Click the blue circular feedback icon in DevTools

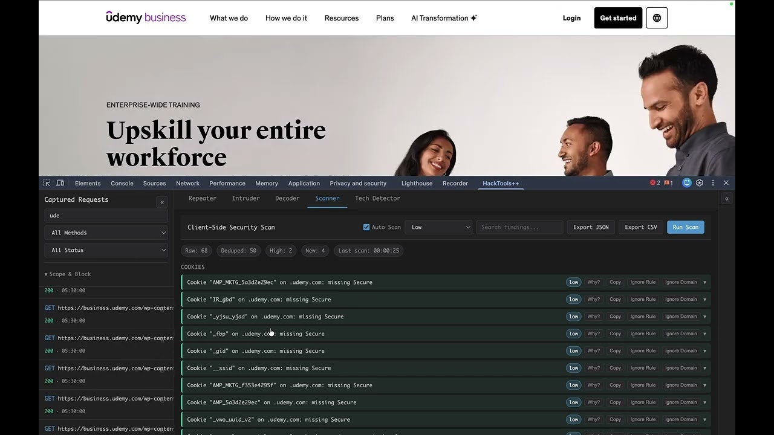pyautogui.click(x=686, y=183)
